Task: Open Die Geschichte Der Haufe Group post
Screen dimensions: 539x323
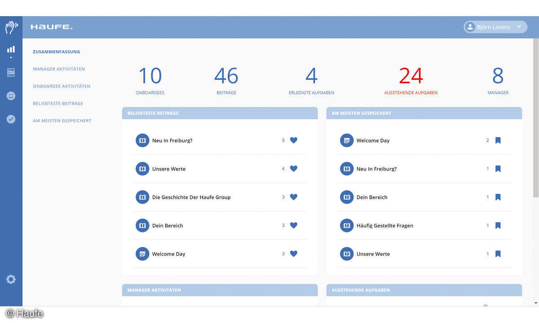Action: (x=191, y=197)
